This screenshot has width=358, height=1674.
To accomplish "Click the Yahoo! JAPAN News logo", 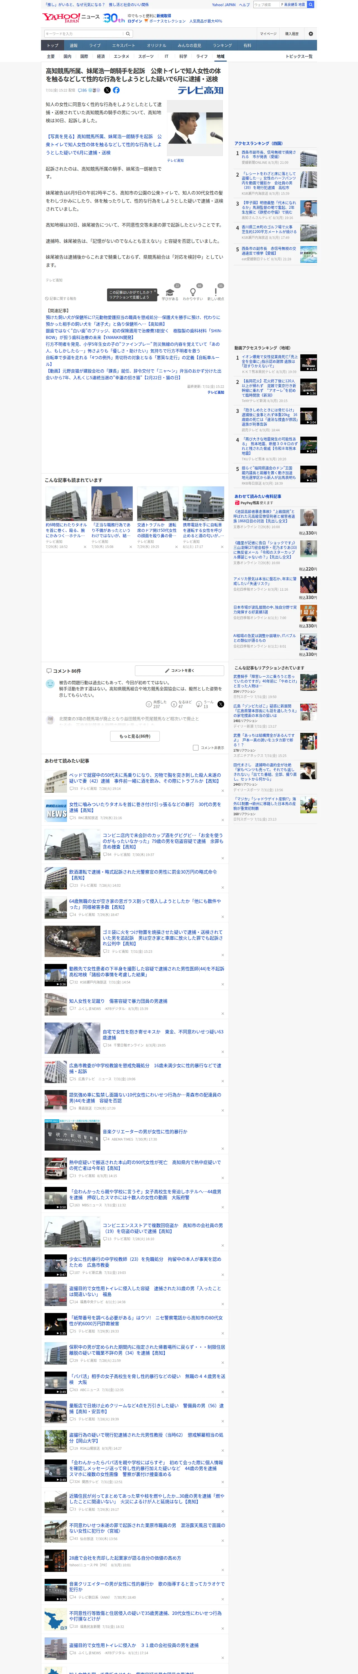I will 71,18.
